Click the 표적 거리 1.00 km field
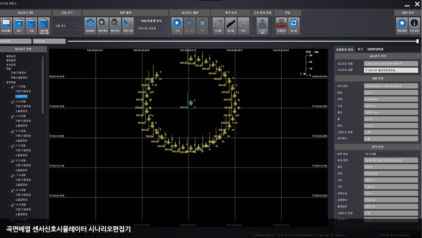The height and width of the screenshot is (238, 422). click(391, 186)
